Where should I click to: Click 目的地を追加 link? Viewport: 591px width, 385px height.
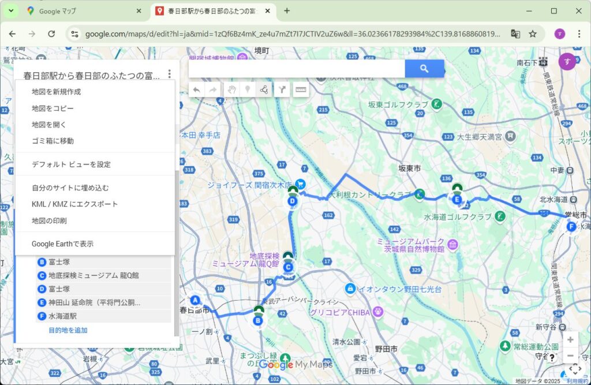[x=68, y=330]
